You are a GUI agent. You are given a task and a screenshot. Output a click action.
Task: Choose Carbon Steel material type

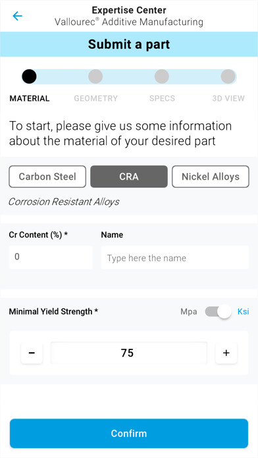coord(47,176)
